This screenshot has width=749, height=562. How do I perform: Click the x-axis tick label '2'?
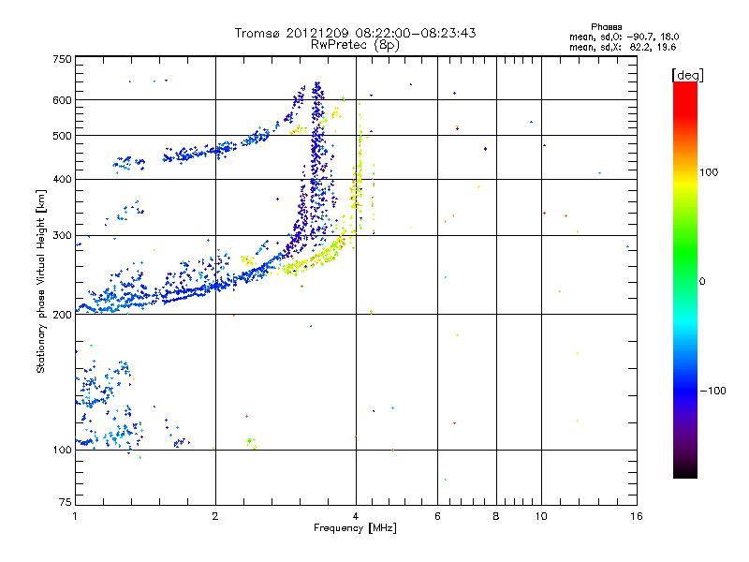point(215,516)
